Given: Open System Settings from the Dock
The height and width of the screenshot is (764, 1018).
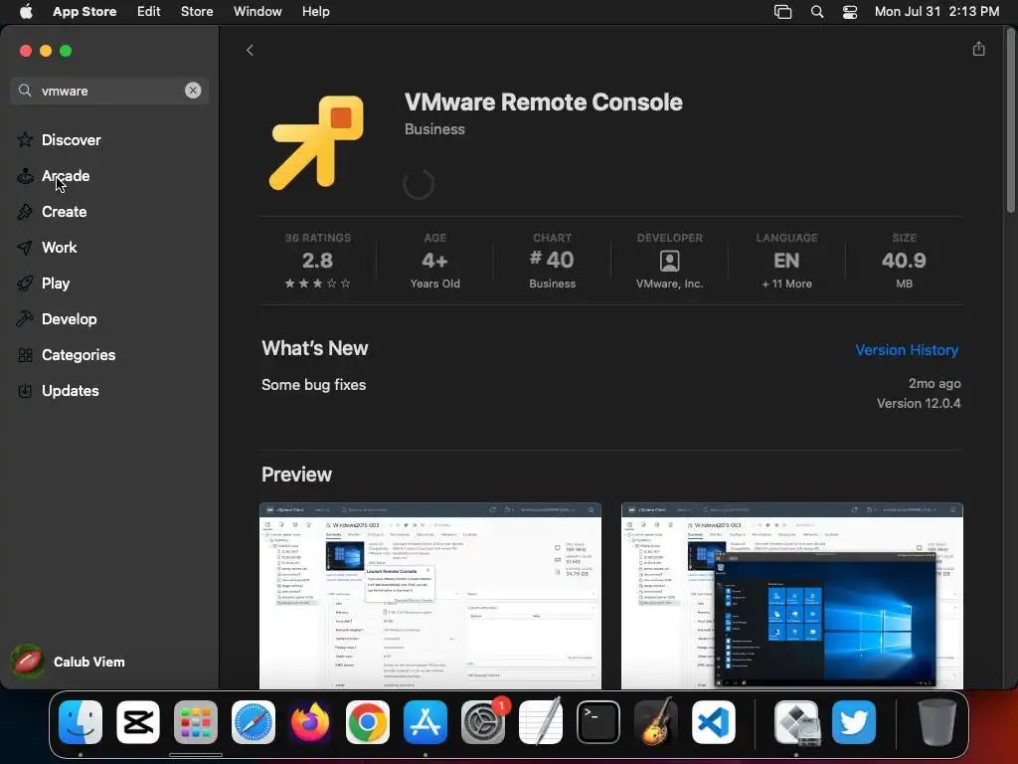Looking at the screenshot, I should (x=483, y=722).
